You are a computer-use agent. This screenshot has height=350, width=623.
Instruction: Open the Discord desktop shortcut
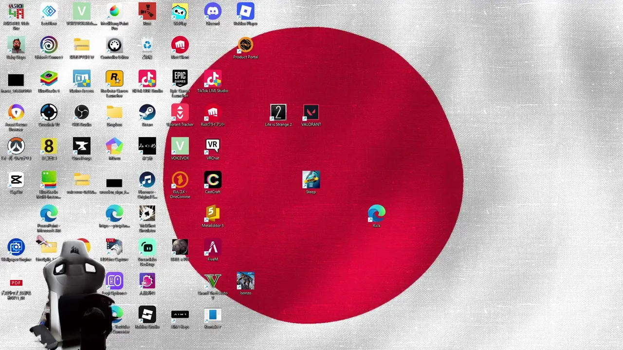[213, 12]
